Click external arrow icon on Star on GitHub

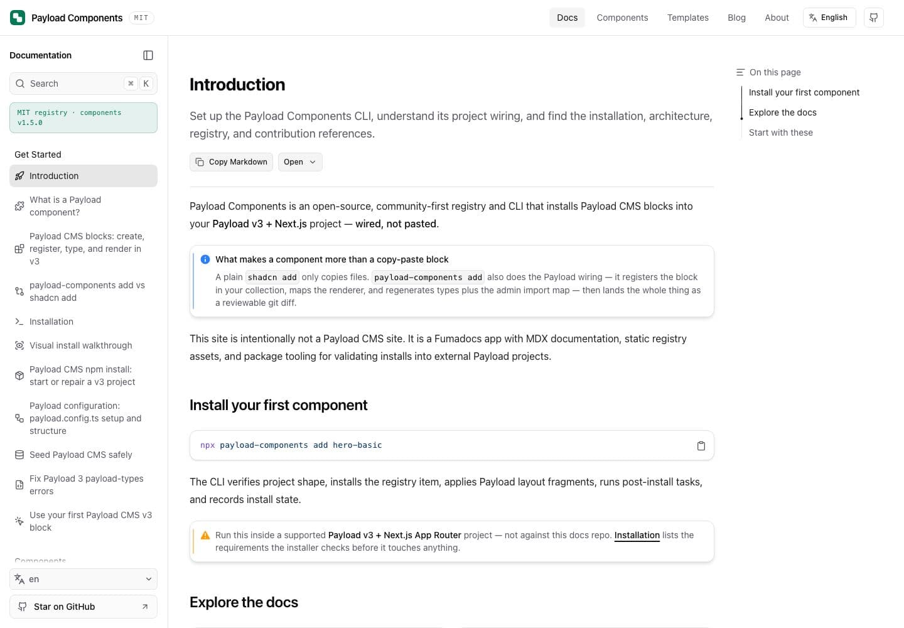(x=145, y=607)
